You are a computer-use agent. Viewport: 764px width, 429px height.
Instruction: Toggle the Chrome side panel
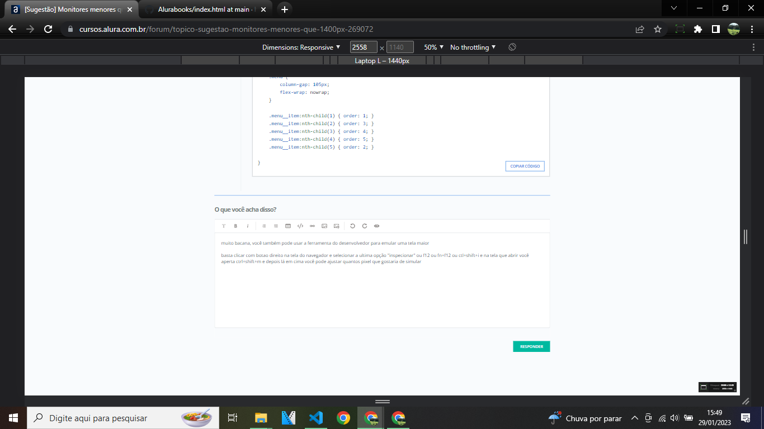pos(715,29)
